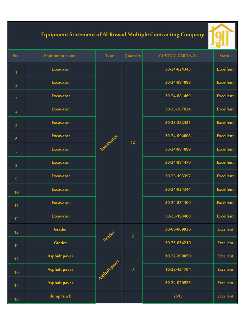Image resolution: width=247 pixels, height=330 pixels.
Task: Click the quantity value 3 for Asphalt paver
Action: point(133,269)
